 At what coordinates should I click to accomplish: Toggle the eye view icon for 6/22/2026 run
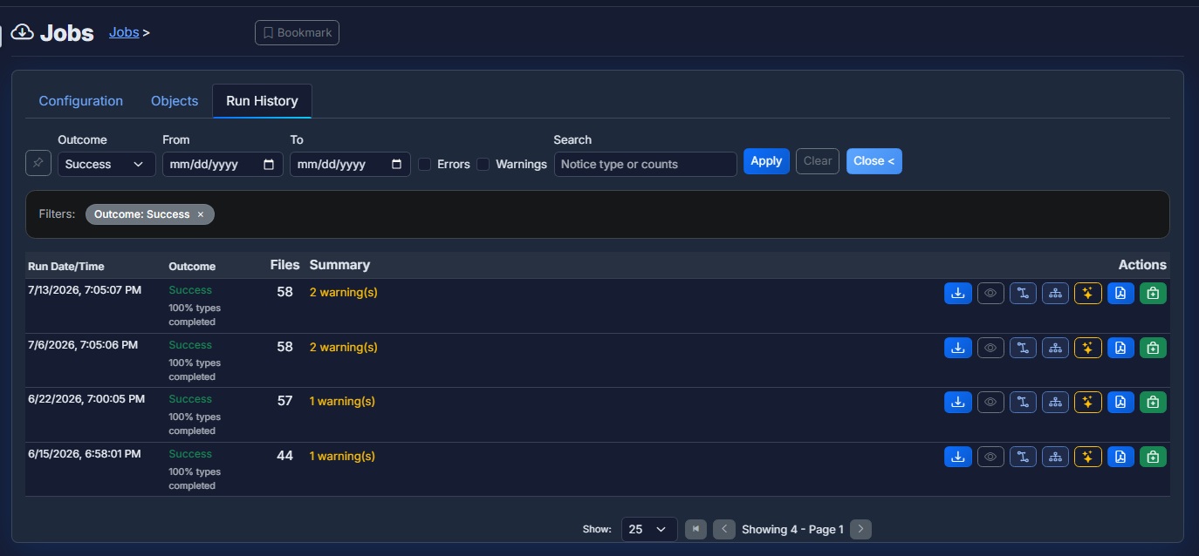coord(990,402)
